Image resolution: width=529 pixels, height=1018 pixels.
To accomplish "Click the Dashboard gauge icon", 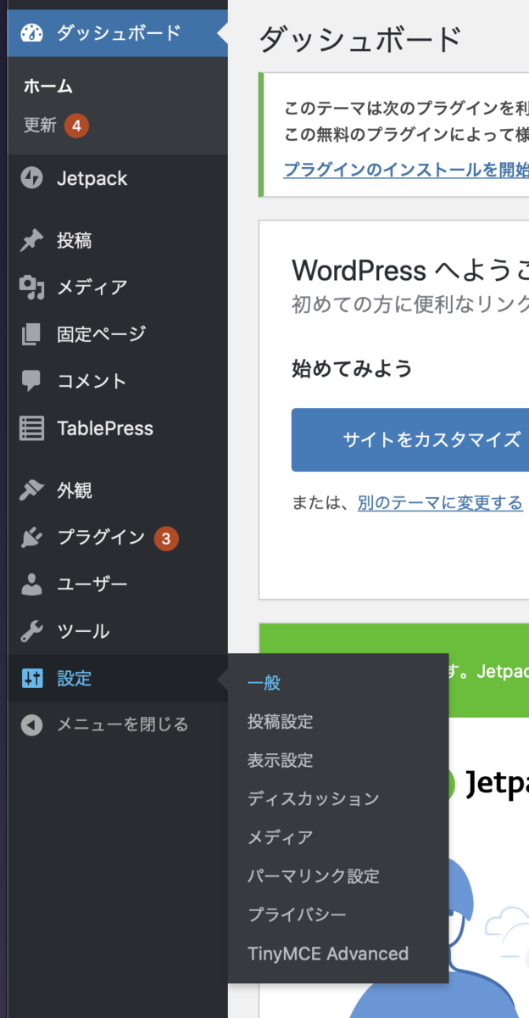I will pyautogui.click(x=31, y=33).
